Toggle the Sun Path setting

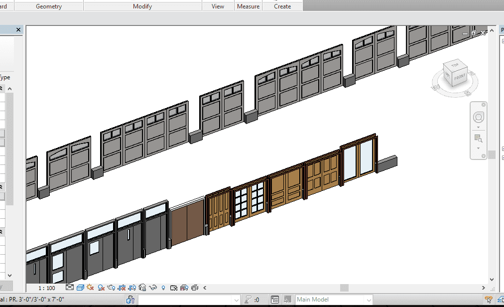click(x=90, y=288)
